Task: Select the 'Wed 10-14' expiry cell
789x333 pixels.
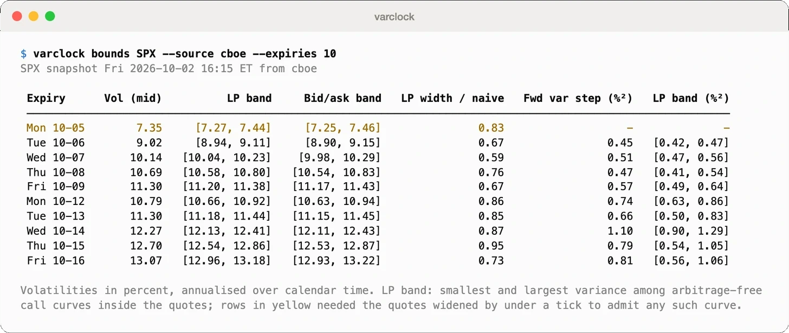Action: coord(56,231)
